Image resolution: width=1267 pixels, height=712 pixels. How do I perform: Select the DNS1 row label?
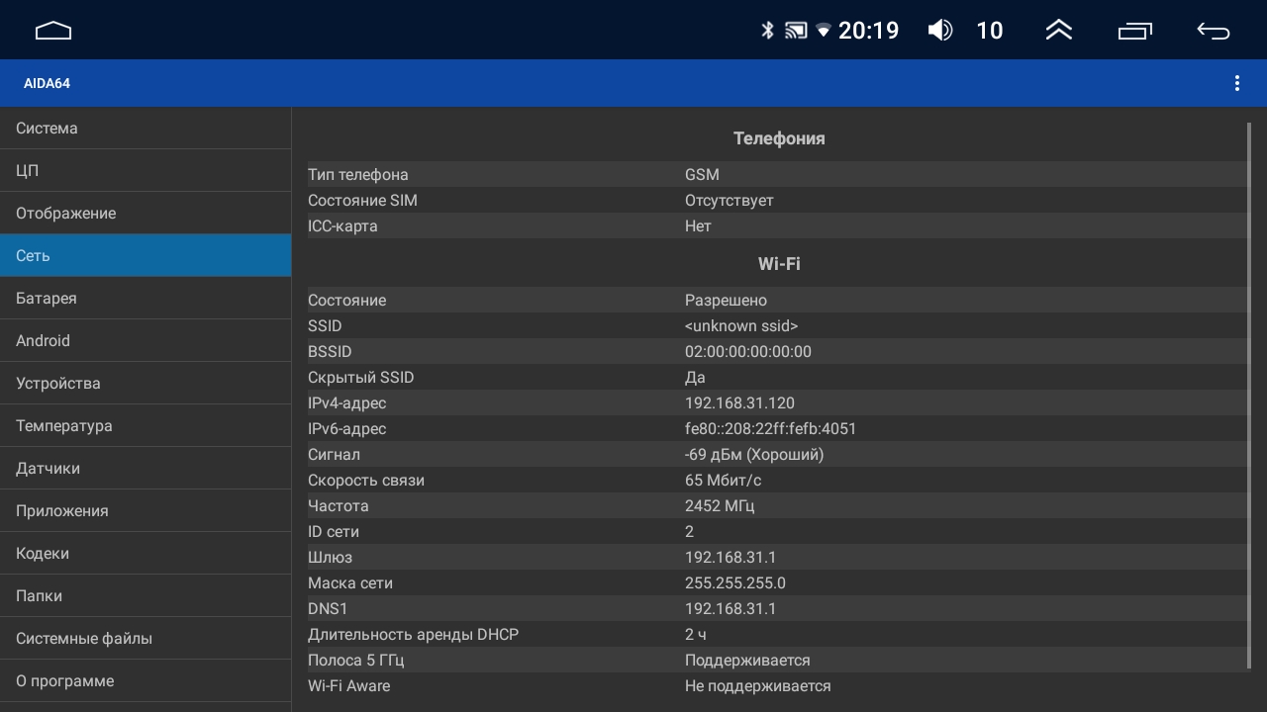coord(328,609)
